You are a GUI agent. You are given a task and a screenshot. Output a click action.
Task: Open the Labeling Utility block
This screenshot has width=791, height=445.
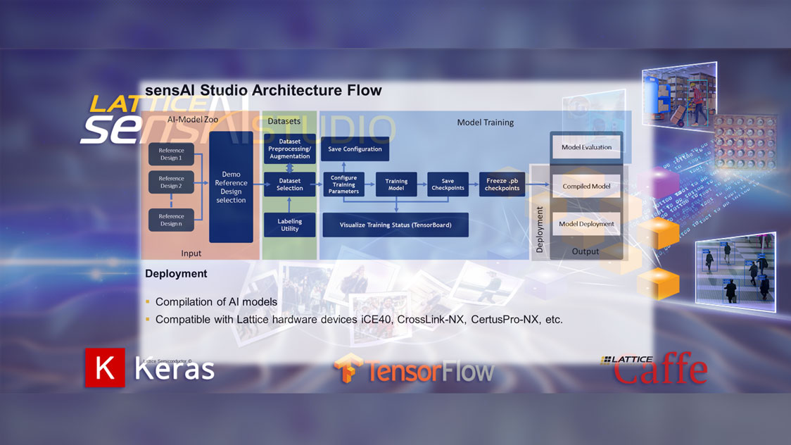coord(289,225)
